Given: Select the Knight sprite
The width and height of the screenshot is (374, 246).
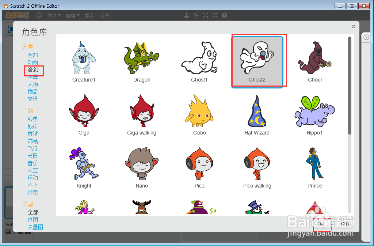Looking at the screenshot, I should [84, 168].
